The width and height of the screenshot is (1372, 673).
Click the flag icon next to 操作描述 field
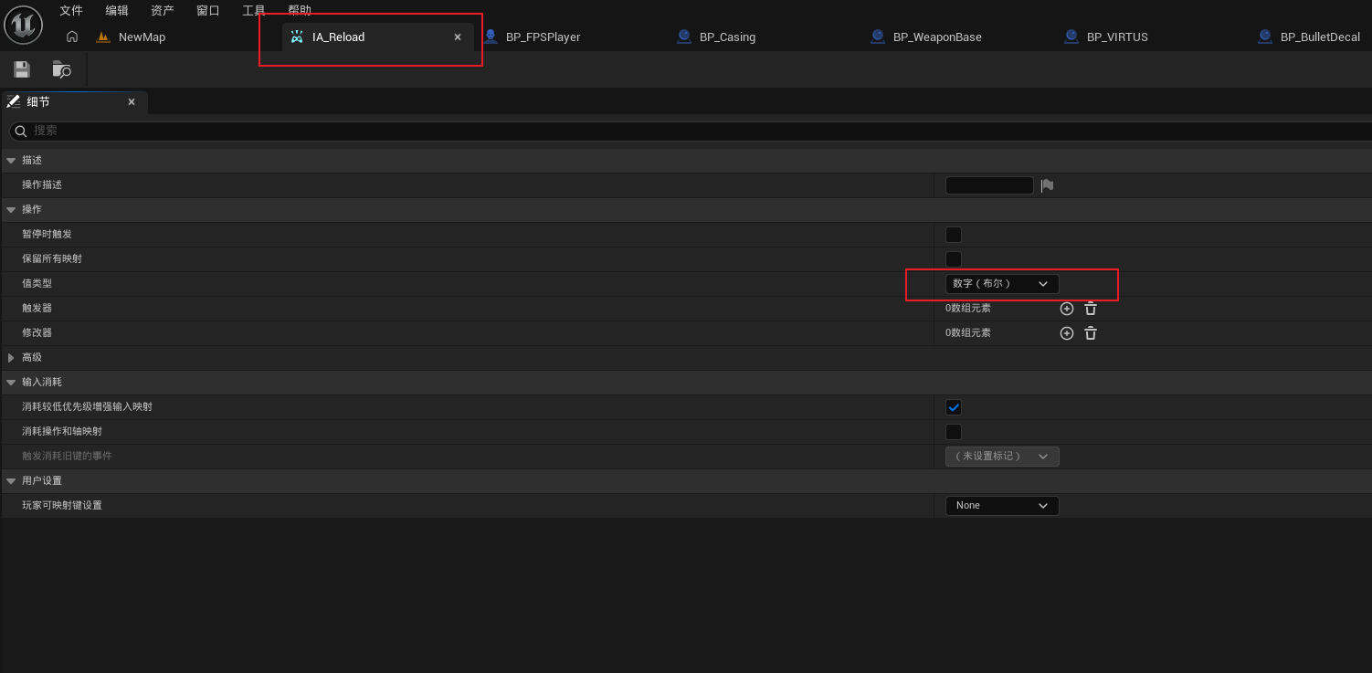(x=1047, y=185)
